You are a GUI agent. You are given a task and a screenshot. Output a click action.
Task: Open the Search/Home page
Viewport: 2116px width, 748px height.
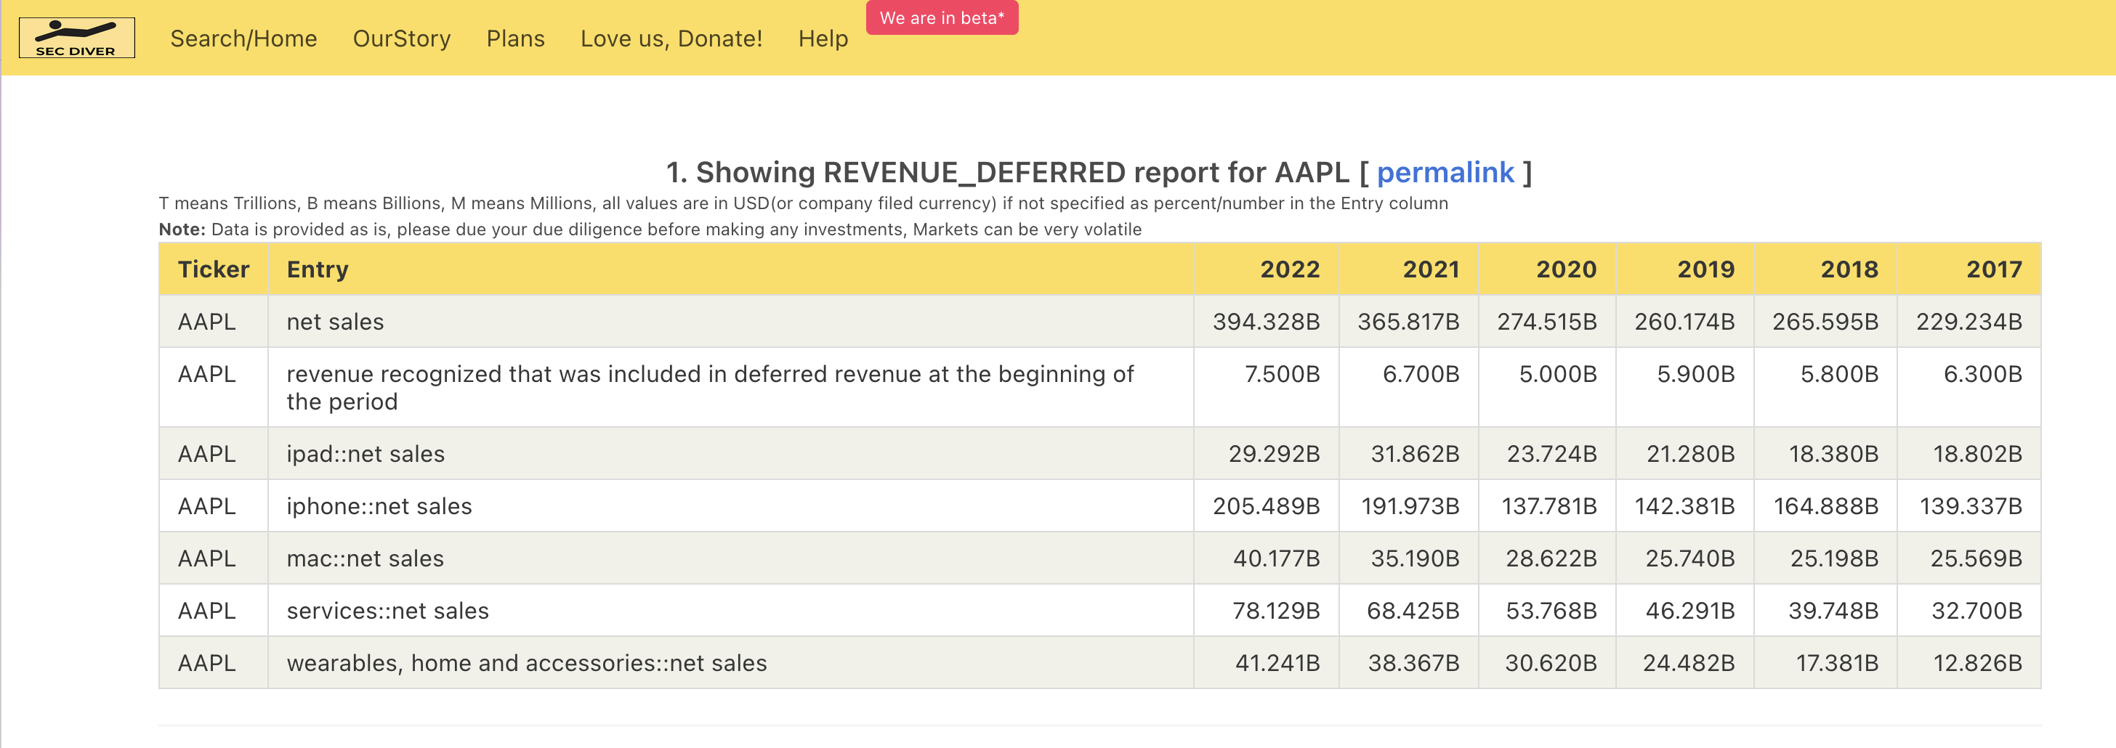[243, 38]
